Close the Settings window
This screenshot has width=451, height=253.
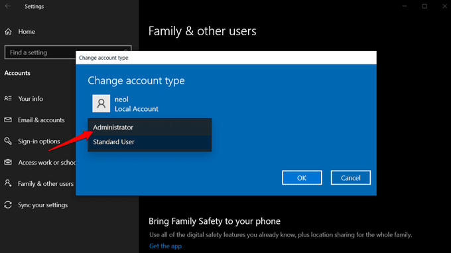pos(444,6)
